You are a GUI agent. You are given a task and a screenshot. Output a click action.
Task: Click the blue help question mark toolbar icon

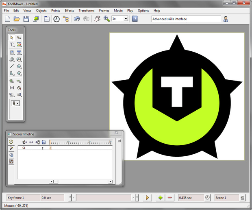[x=135, y=19]
